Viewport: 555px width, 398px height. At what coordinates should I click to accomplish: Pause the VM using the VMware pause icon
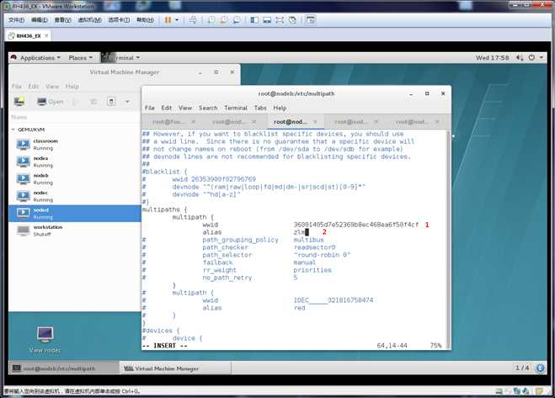pos(168,20)
